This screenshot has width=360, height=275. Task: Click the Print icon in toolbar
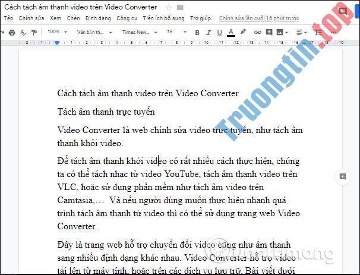(x=12, y=33)
